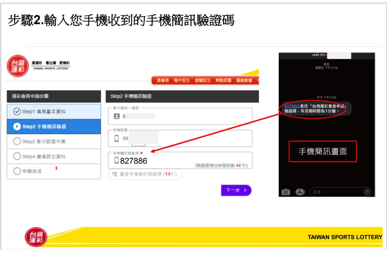Click the 身分證統一編號 input field
This screenshot has width=387, height=261.
180,116
